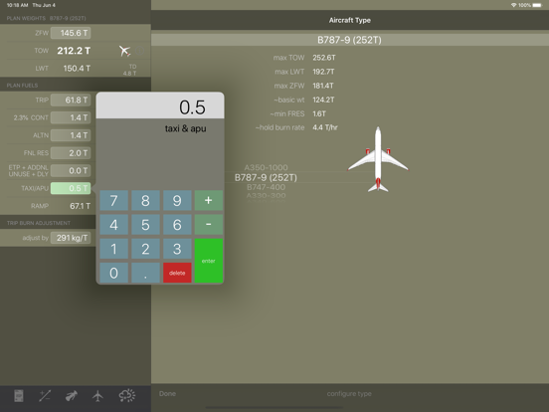Screen dimensions: 549x412
Task: Tap keypad digit 1
Action: [x=113, y=249]
